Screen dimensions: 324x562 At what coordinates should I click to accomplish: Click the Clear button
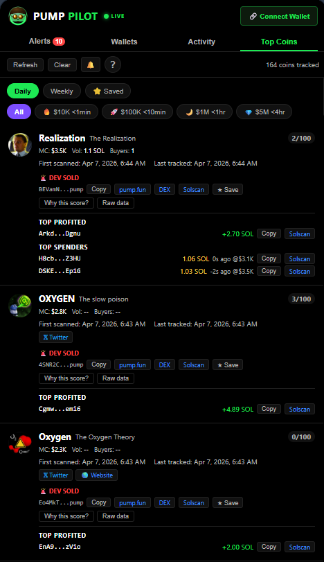point(62,65)
